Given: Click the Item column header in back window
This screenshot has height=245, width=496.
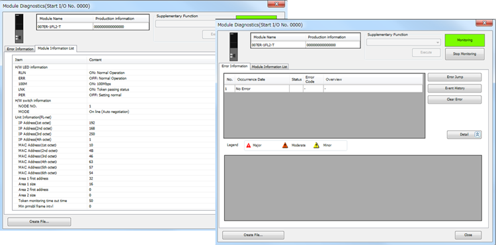Looking at the screenshot, I should coord(50,59).
